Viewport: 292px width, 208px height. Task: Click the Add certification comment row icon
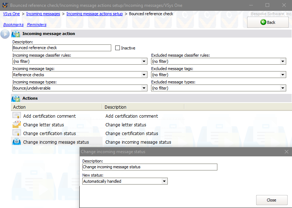[x=16, y=116]
